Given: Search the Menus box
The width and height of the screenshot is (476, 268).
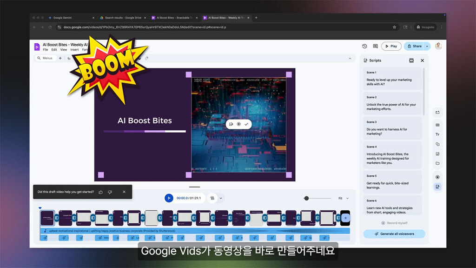Looking at the screenshot, I should pyautogui.click(x=46, y=58).
